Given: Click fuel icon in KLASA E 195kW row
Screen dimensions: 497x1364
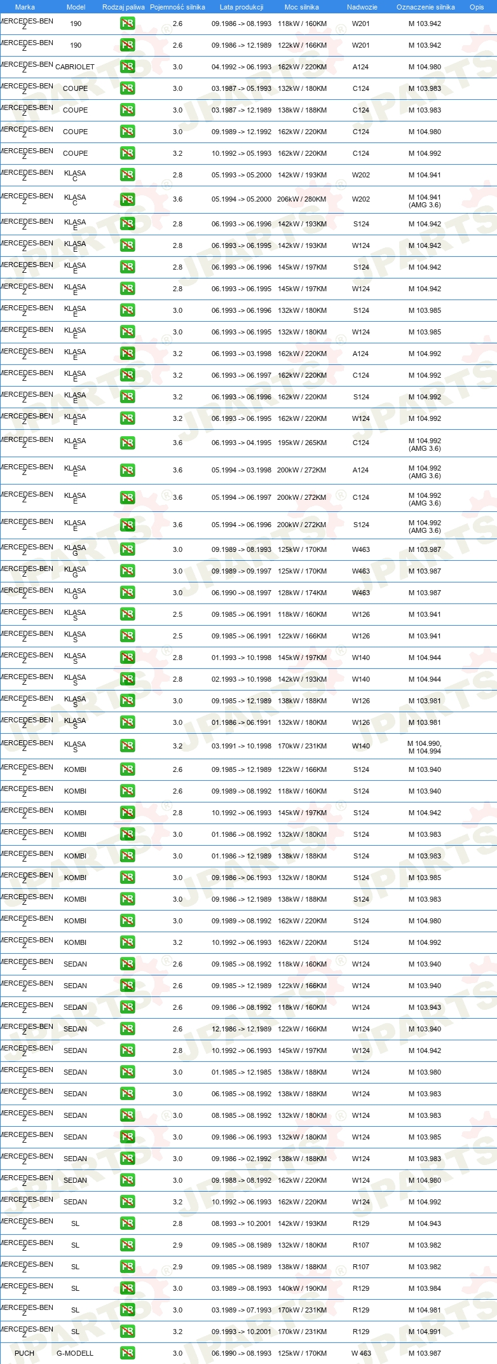Looking at the screenshot, I should pyautogui.click(x=127, y=443).
